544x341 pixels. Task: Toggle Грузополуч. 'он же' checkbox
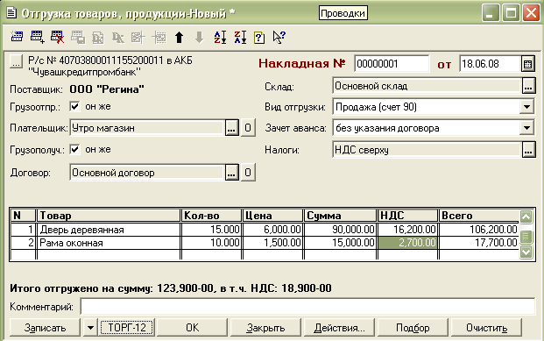pos(74,149)
